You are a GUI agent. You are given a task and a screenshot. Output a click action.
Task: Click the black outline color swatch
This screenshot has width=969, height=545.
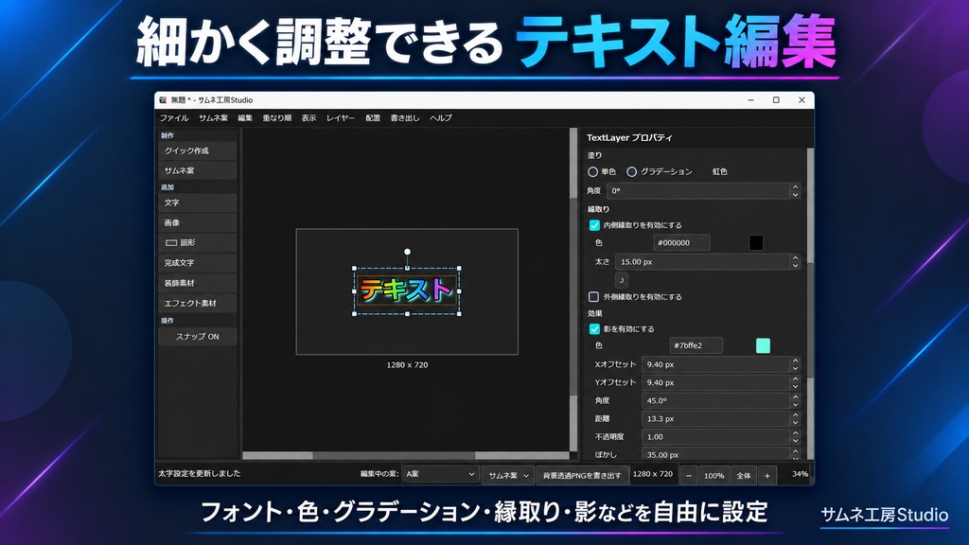click(x=756, y=243)
